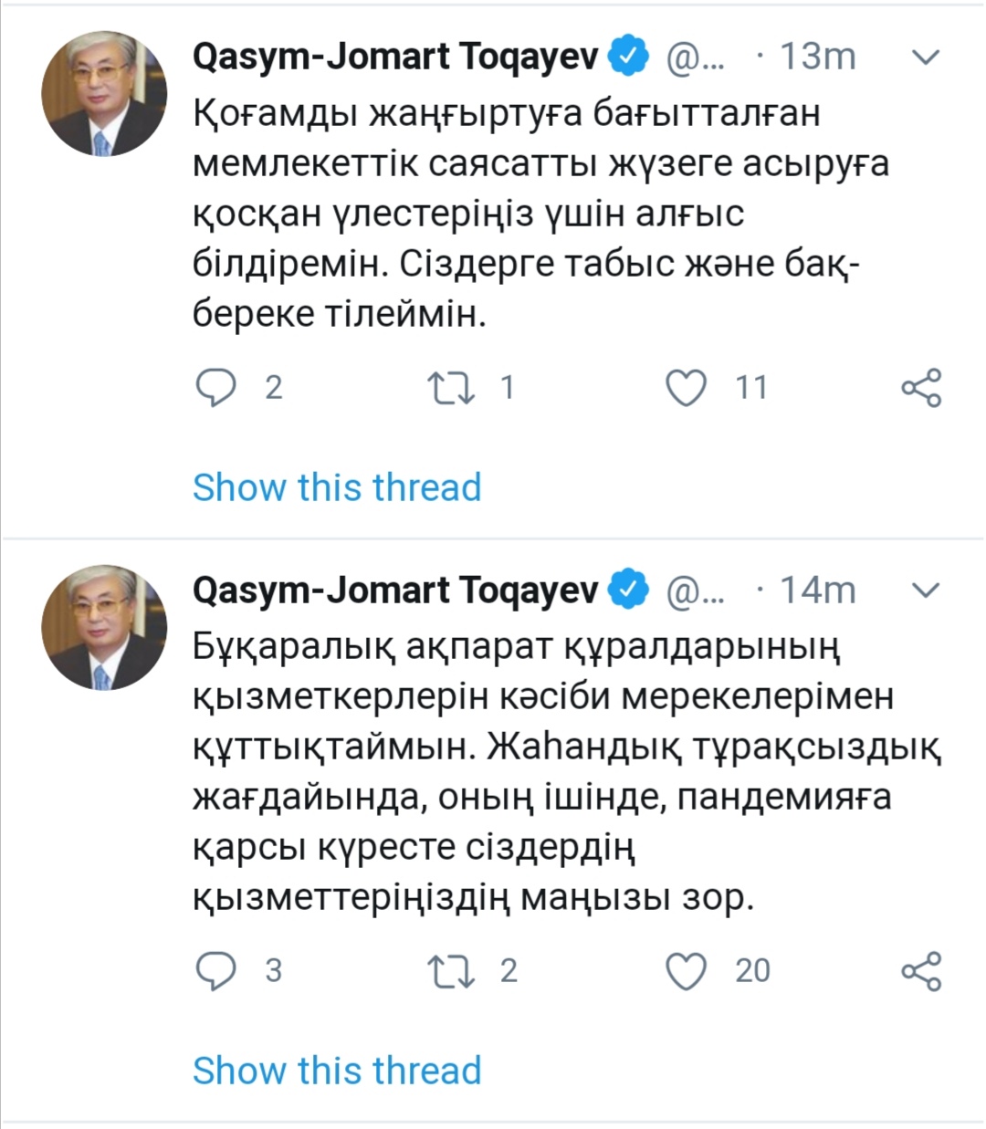
Task: Reply to the 14m tweet
Action: point(216,971)
